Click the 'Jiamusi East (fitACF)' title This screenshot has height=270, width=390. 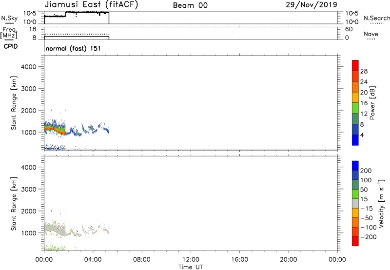[x=91, y=5]
